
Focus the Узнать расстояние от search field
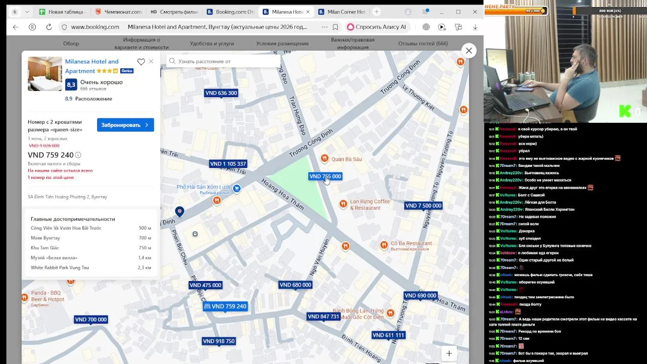point(223,61)
